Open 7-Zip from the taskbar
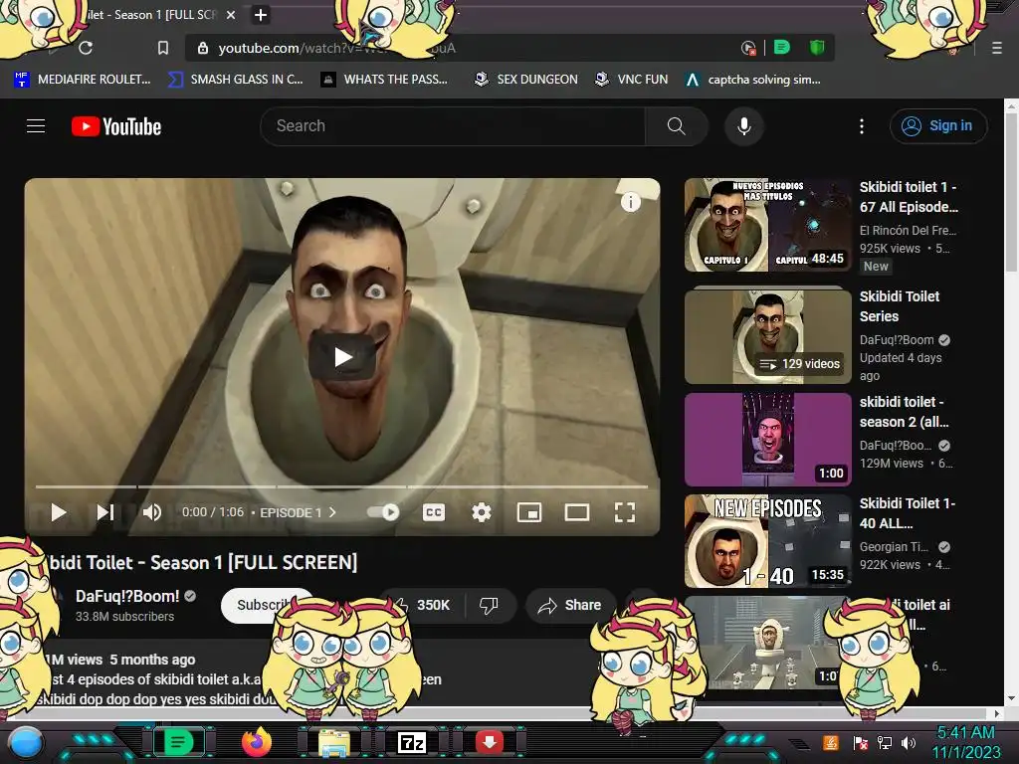The width and height of the screenshot is (1019, 764). point(412,742)
